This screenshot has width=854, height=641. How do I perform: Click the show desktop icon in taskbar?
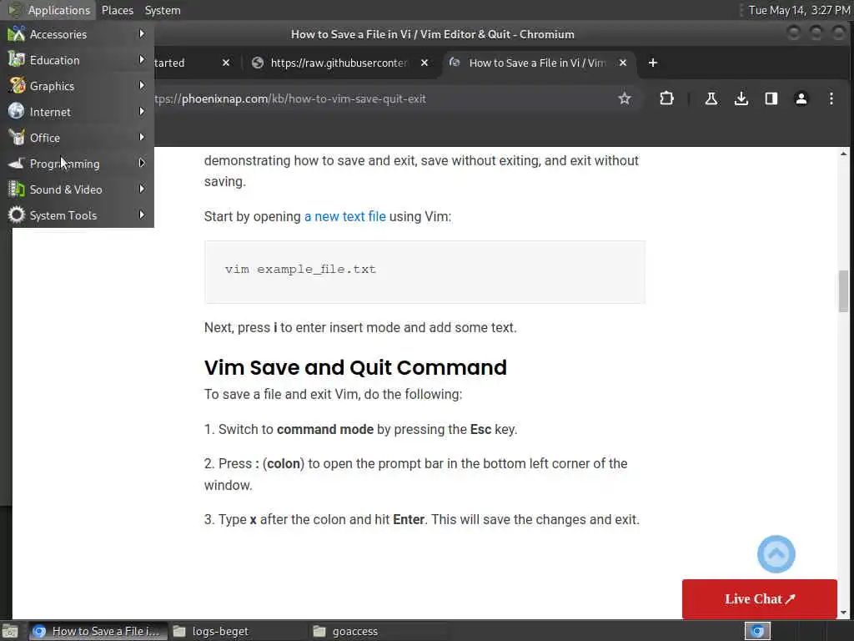point(10,631)
